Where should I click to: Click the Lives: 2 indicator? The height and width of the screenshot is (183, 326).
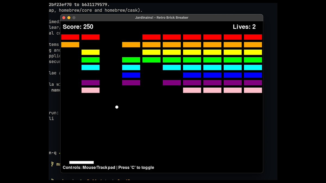(244, 27)
